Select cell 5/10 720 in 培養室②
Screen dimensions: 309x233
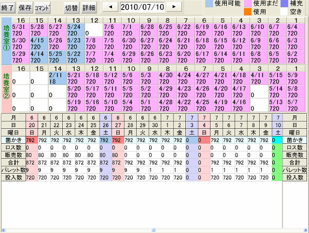(112, 105)
